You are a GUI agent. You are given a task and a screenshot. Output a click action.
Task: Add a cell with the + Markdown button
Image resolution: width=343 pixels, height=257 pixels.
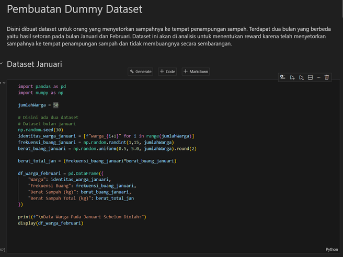[x=196, y=72]
